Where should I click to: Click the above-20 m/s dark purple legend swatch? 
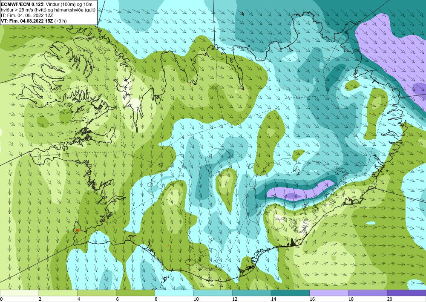406,293
